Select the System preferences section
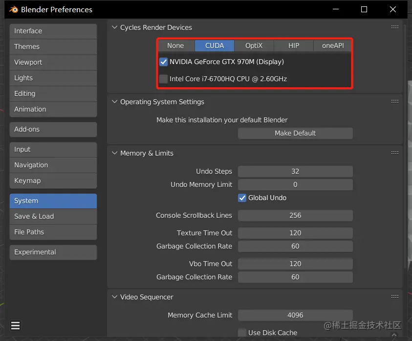Image resolution: width=412 pixels, height=341 pixels. click(x=53, y=201)
